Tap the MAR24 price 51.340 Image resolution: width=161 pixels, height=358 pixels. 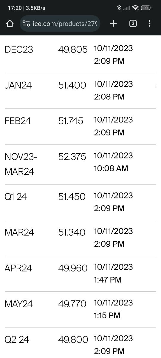pyautogui.click(x=72, y=232)
